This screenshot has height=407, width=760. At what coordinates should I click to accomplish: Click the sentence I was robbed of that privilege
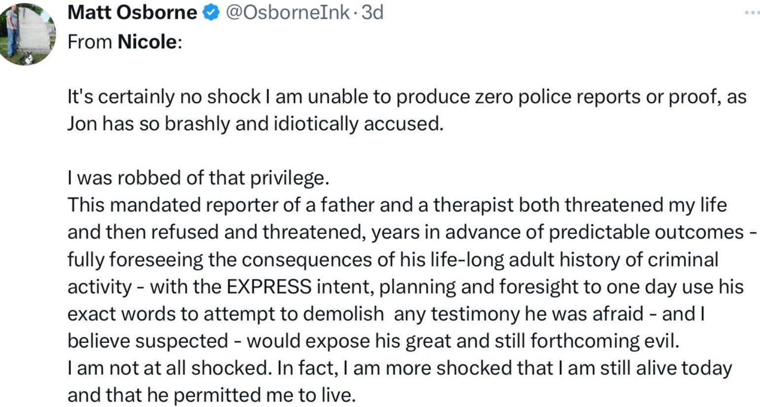(198, 178)
